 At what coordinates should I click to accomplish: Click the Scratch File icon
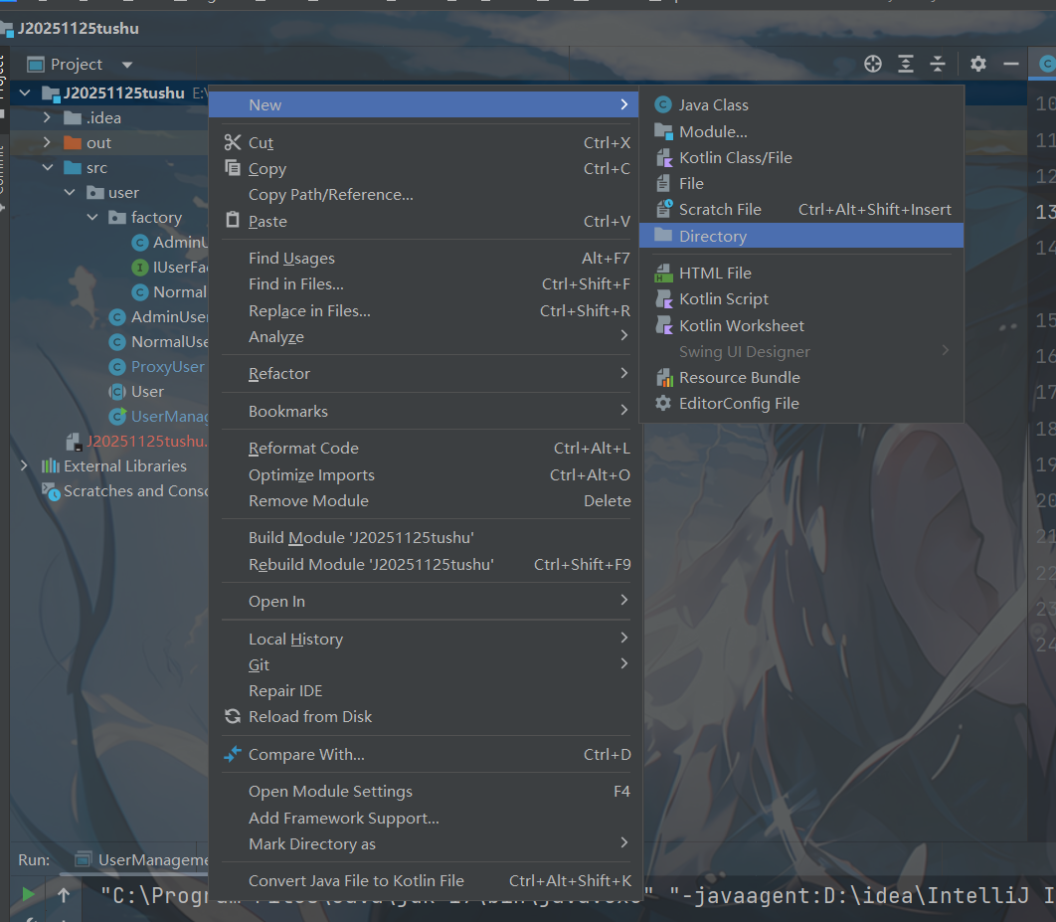tap(664, 209)
